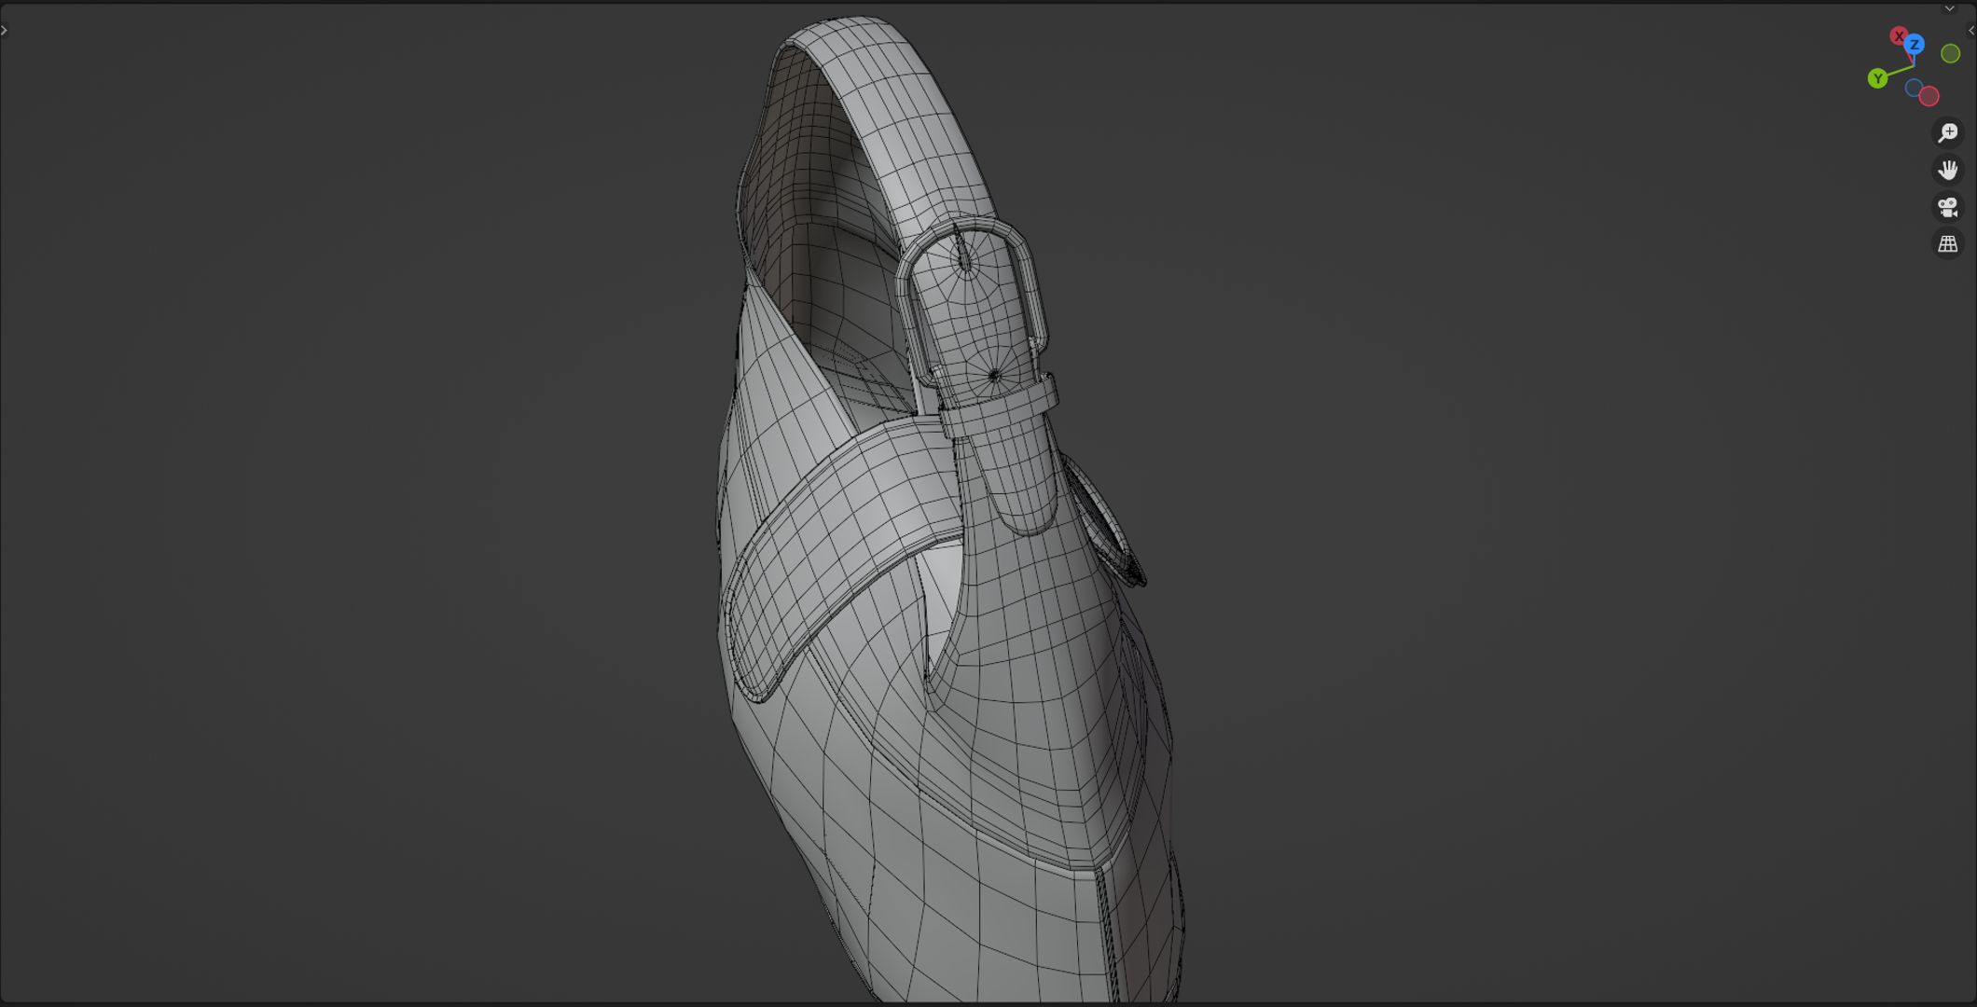Click the red X axis gizmo ball
This screenshot has width=1977, height=1007.
pyautogui.click(x=1898, y=36)
